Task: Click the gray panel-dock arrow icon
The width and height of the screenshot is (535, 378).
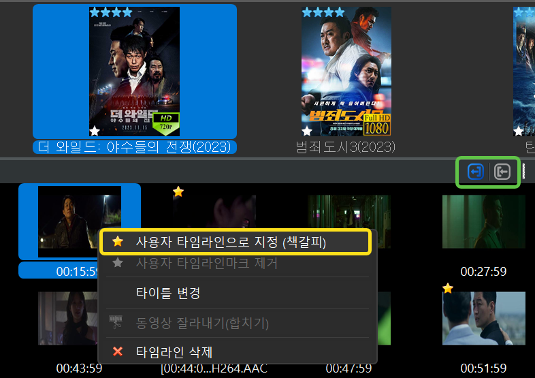Action: tap(502, 172)
